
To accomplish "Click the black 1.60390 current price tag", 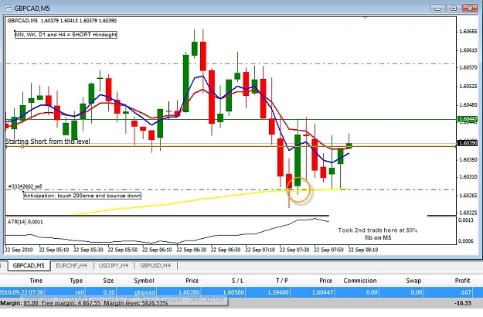I will (x=468, y=143).
